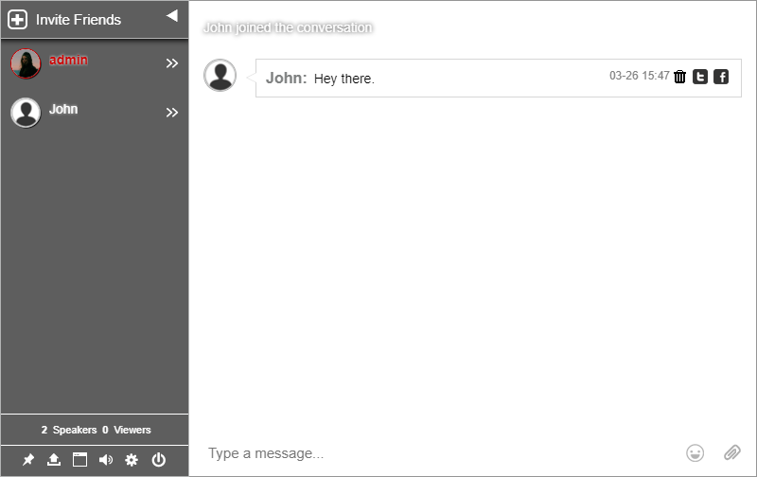Click the Invite Friends plus icon
This screenshot has height=477, width=757.
(x=17, y=20)
